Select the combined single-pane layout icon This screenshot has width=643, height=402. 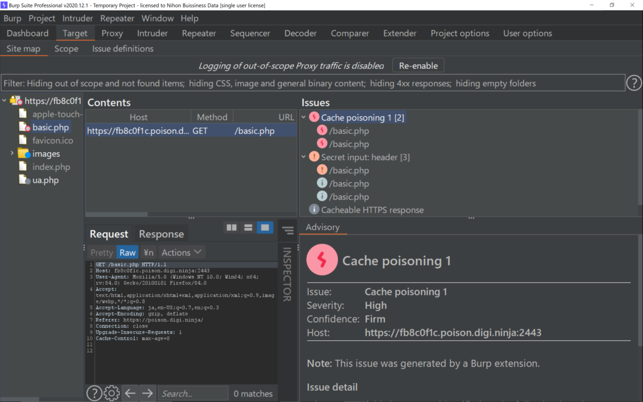click(265, 228)
